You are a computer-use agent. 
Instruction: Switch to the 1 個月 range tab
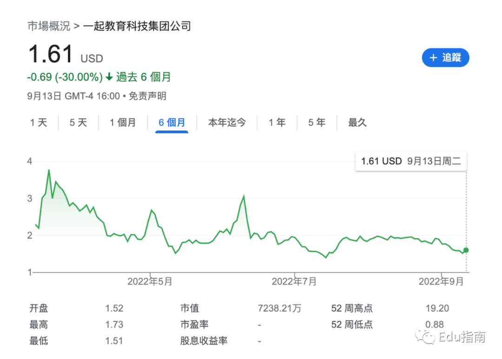point(123,122)
